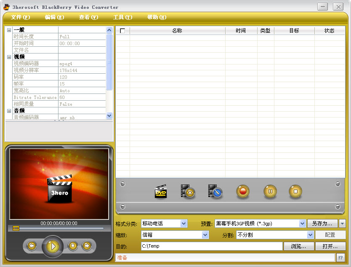This screenshot has width=351, height=267.
Task: Click the 目标 column header
Action: (x=294, y=31)
